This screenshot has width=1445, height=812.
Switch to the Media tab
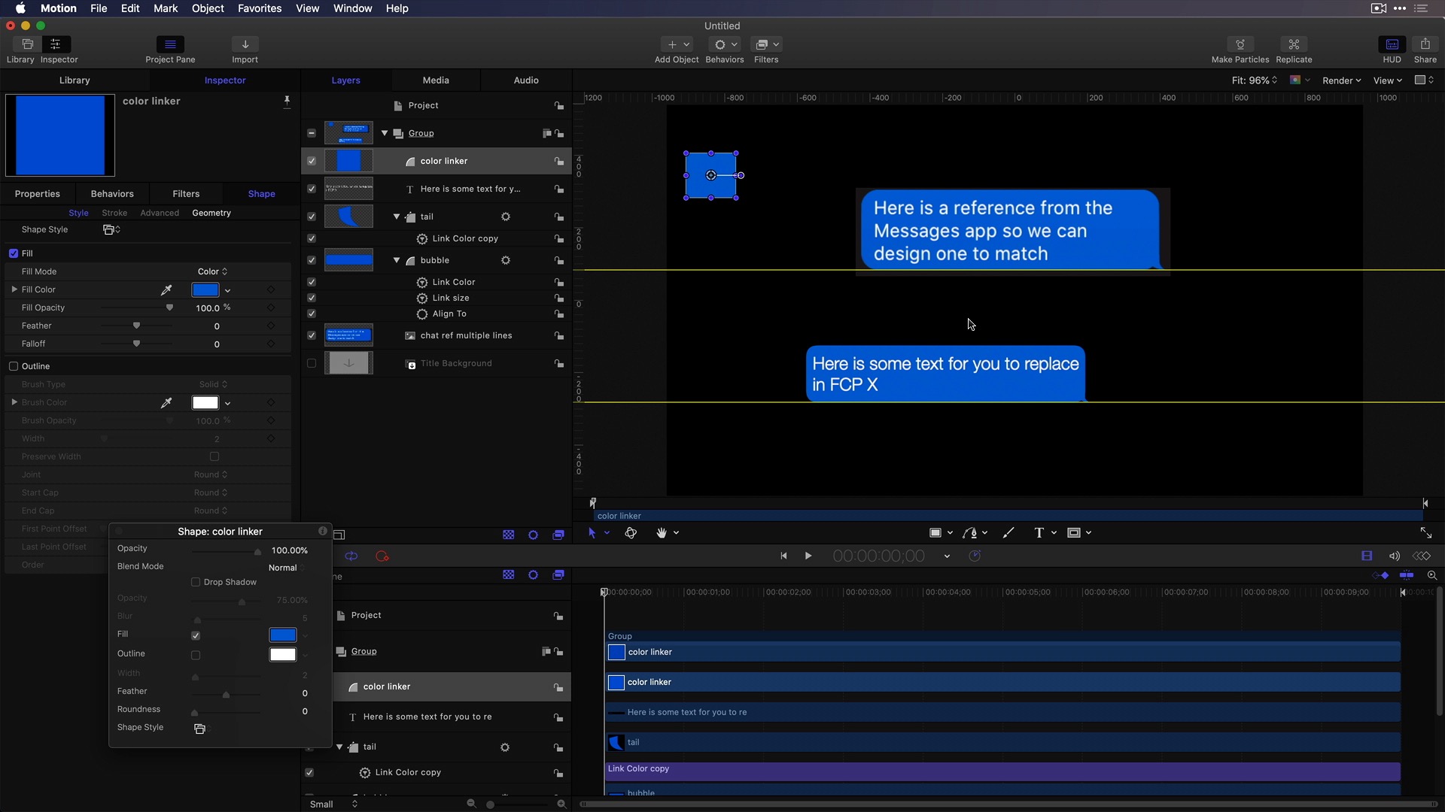pos(436,80)
